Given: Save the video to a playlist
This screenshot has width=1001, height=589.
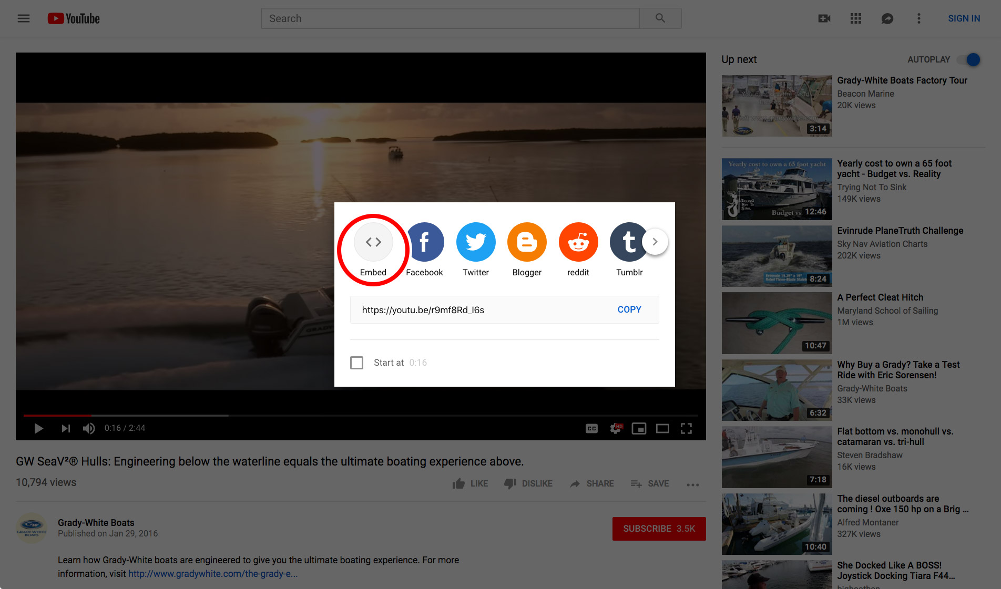Looking at the screenshot, I should pos(650,483).
